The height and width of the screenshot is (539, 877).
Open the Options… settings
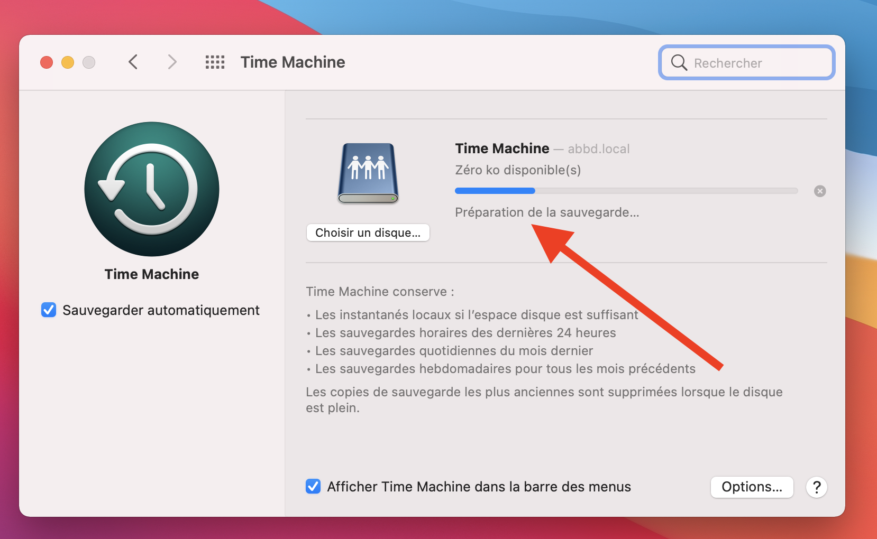(x=752, y=487)
